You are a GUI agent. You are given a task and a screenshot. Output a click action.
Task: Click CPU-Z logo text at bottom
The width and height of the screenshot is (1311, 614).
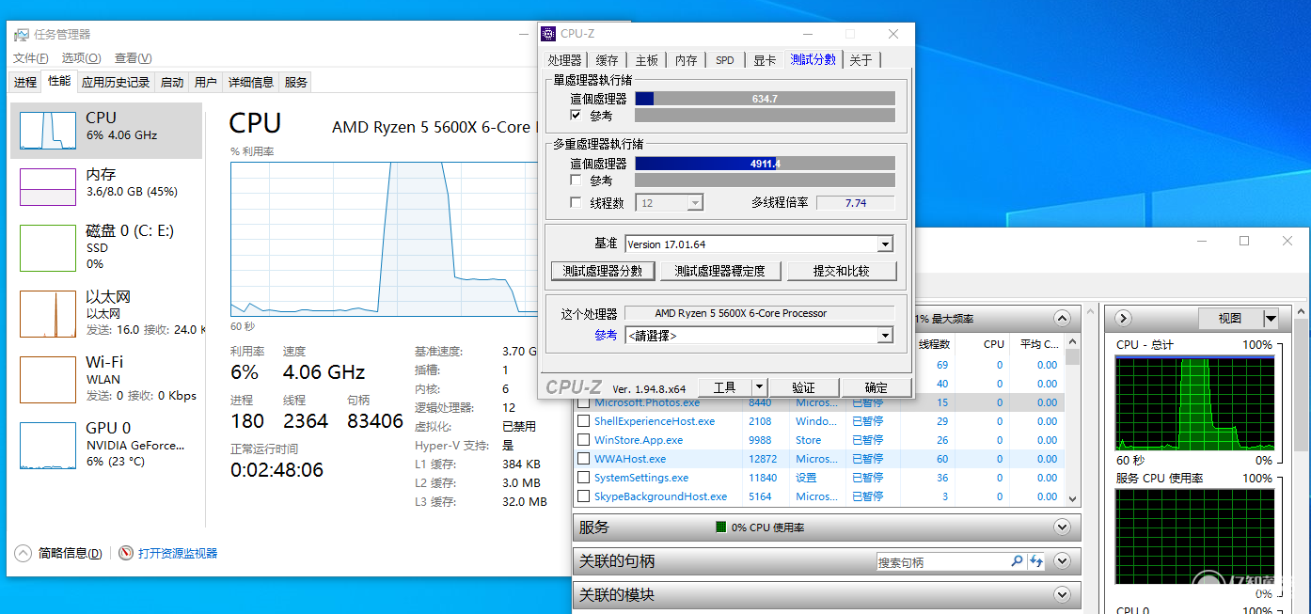[574, 387]
